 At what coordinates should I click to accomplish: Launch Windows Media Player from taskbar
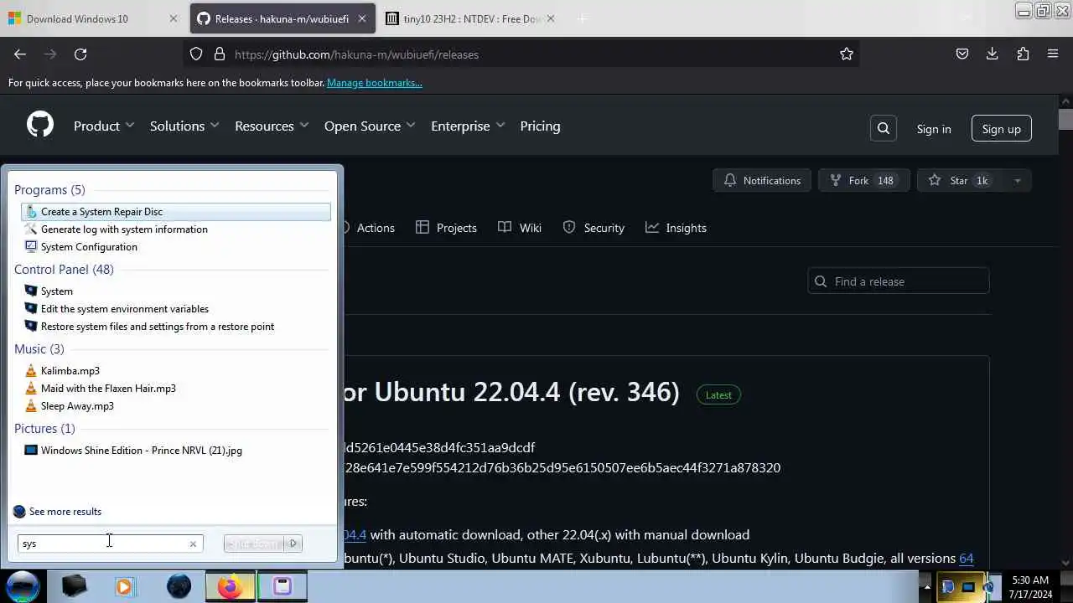point(124,586)
